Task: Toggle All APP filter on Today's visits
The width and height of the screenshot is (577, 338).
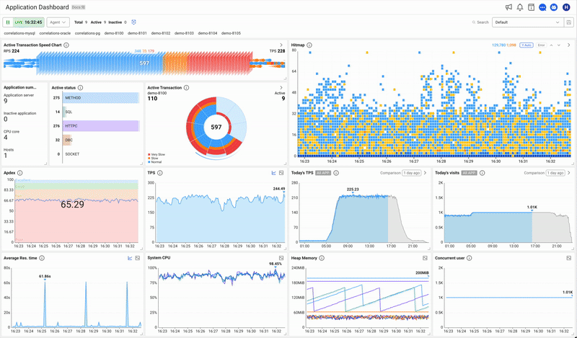Action: click(x=470, y=173)
